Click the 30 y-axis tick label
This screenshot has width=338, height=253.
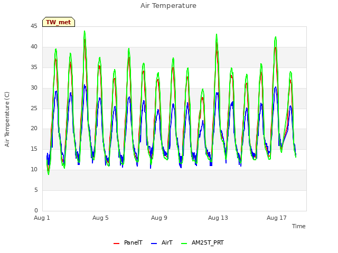point(34,87)
